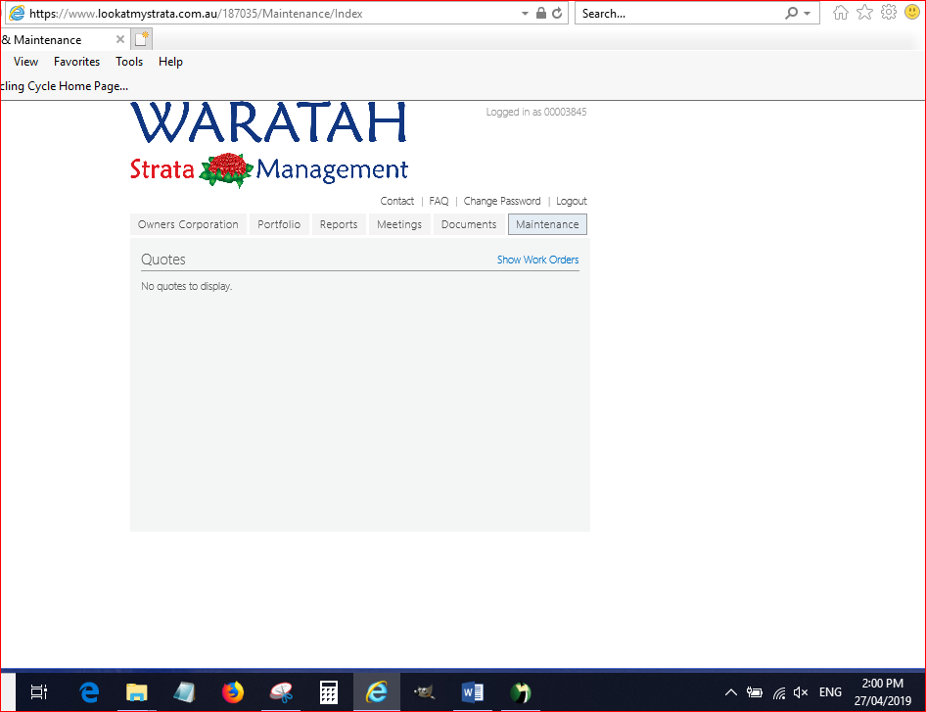The width and height of the screenshot is (926, 712).
Task: Click Show Work Orders link
Action: click(538, 260)
